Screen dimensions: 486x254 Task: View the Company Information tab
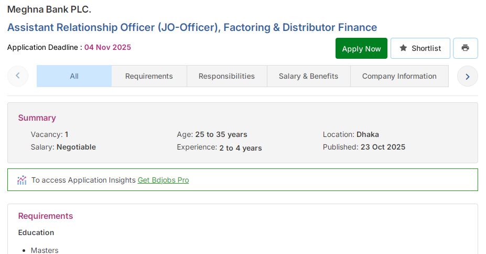pos(399,76)
